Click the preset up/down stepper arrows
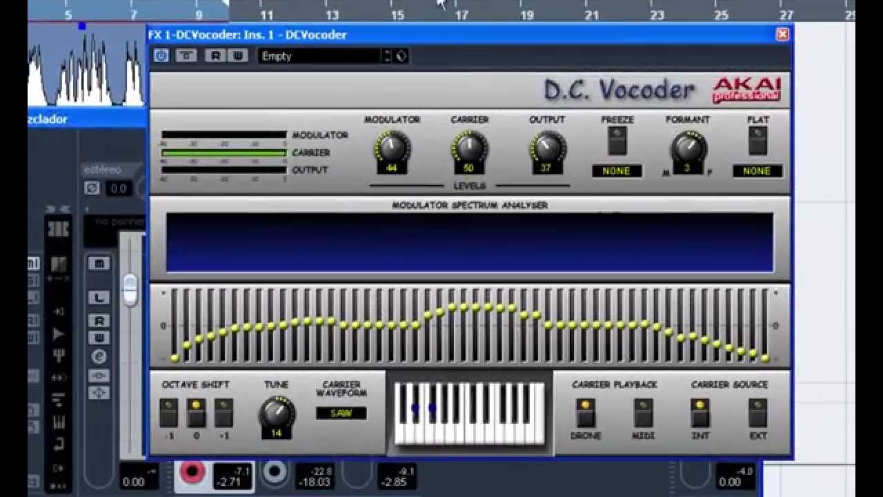 pyautogui.click(x=387, y=56)
